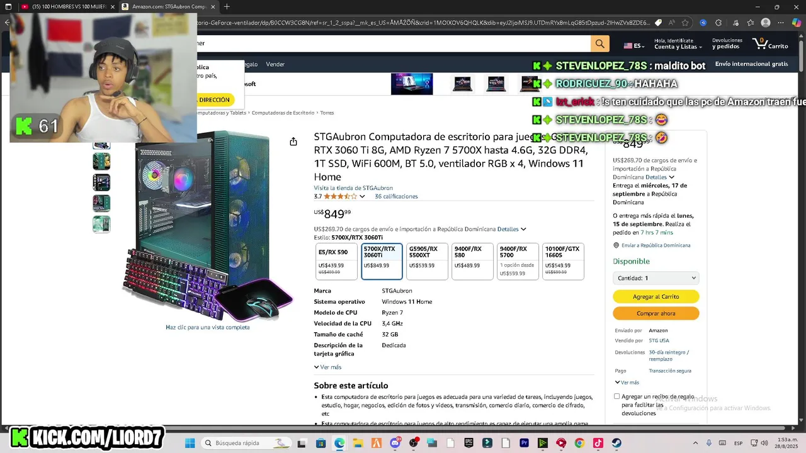Click the Vender navigation menu item

(x=275, y=64)
